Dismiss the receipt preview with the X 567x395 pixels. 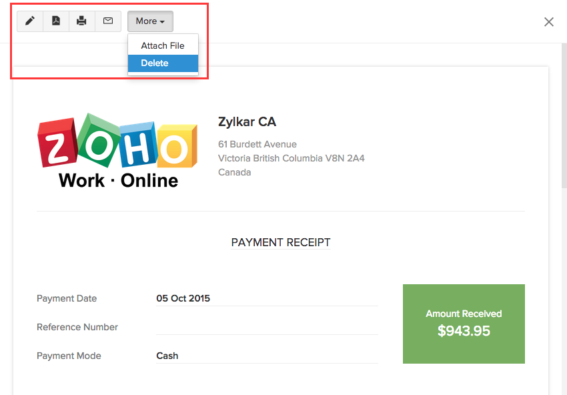pos(548,21)
